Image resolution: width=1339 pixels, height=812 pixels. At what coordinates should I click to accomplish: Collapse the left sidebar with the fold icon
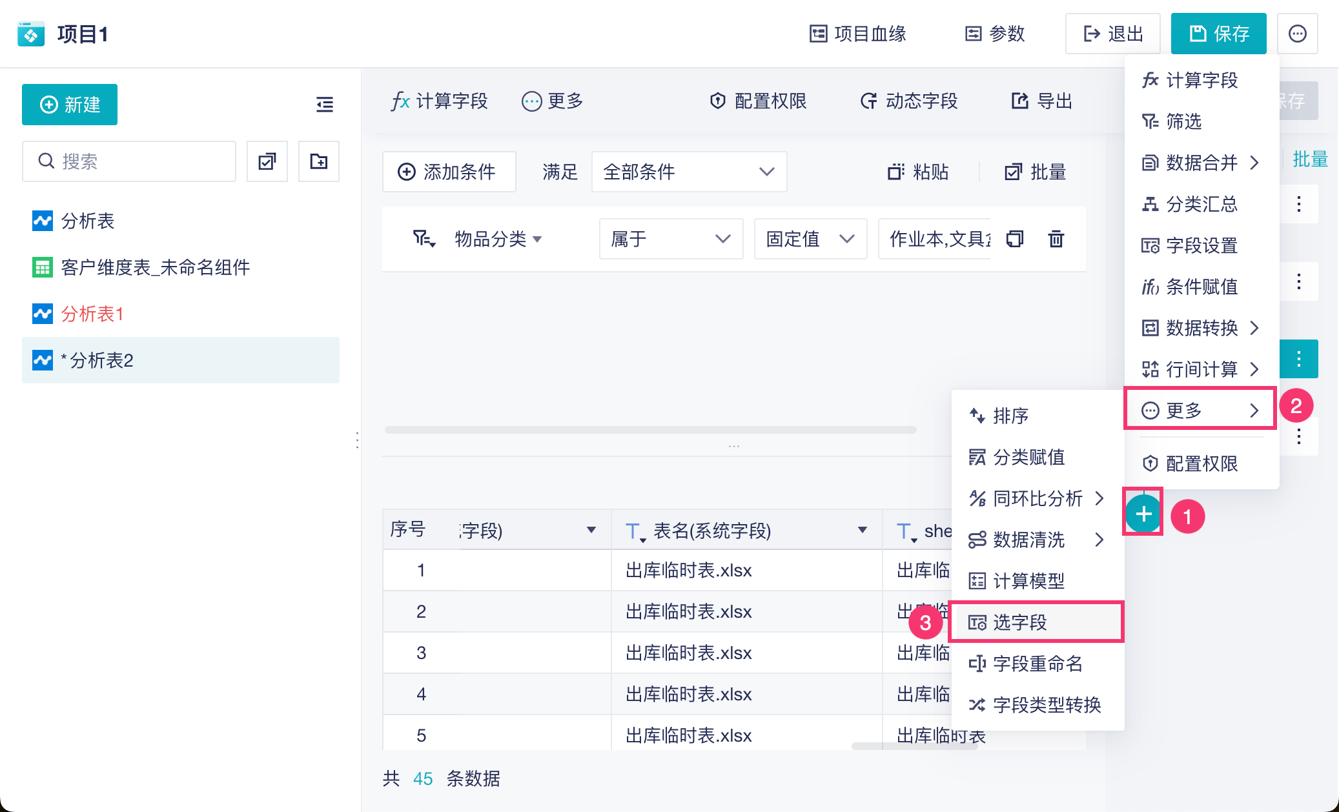point(325,105)
